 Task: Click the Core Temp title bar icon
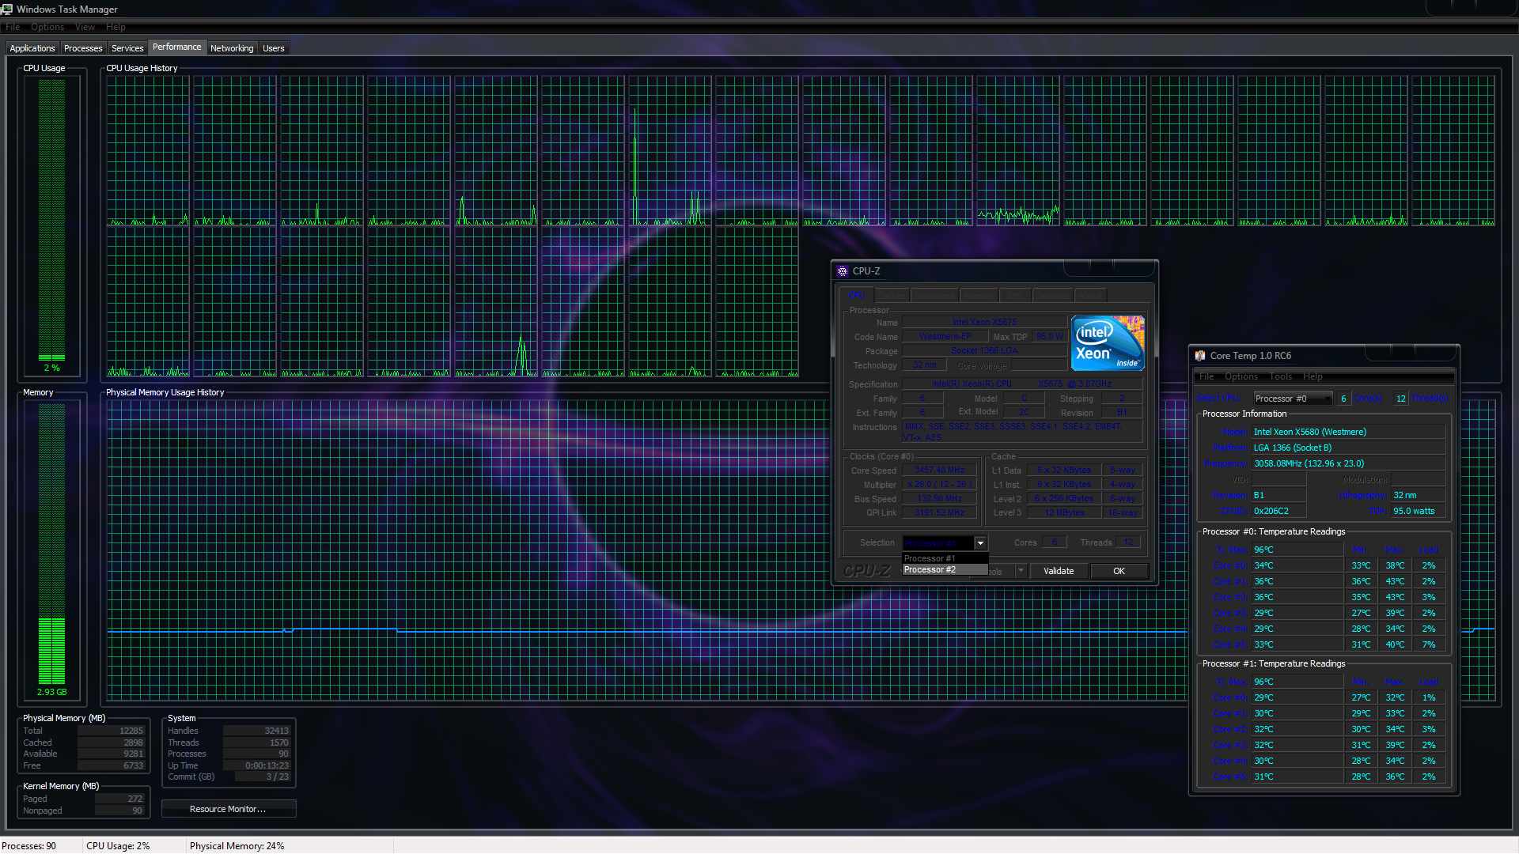pos(1200,356)
